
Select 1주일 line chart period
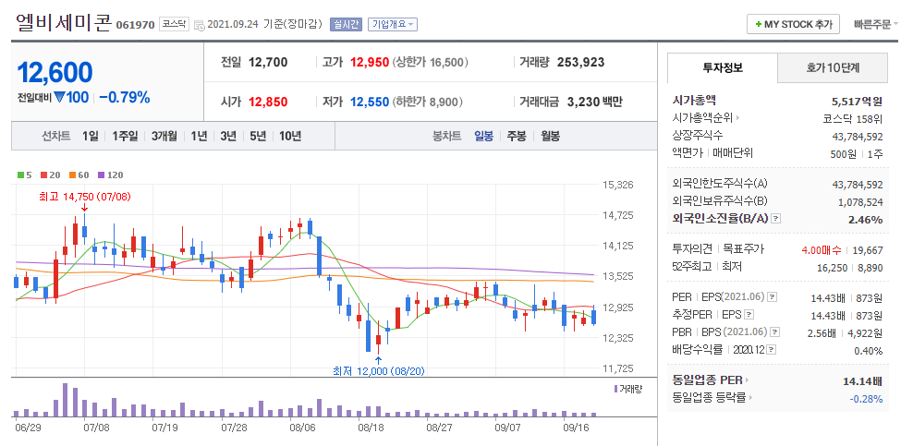(x=126, y=136)
